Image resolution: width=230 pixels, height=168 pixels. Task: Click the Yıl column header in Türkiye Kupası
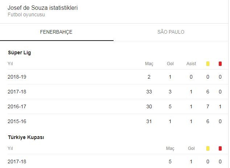10,148
